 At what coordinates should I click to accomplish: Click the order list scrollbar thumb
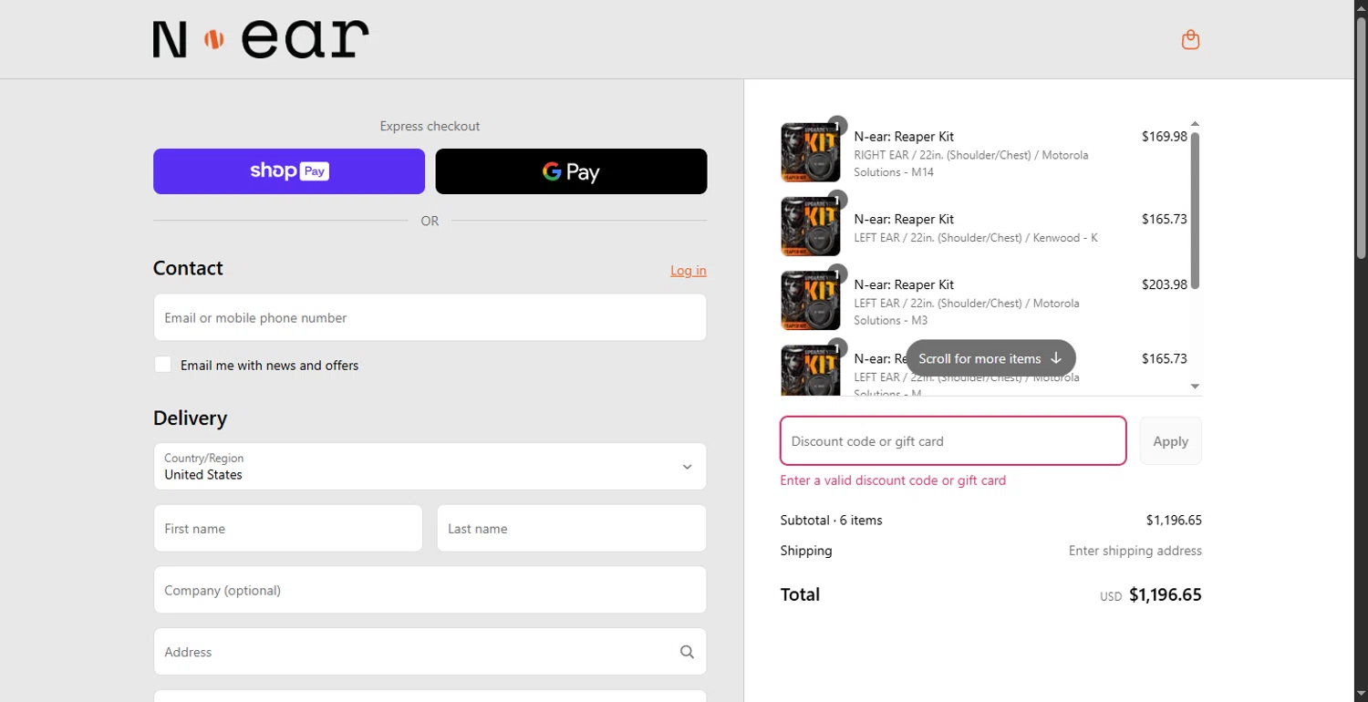(x=1195, y=211)
